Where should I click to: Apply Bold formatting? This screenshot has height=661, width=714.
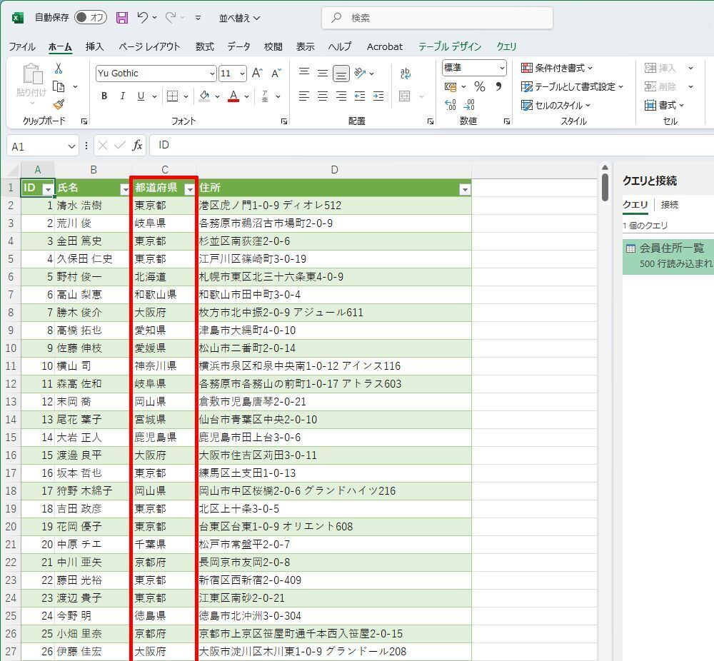(104, 96)
